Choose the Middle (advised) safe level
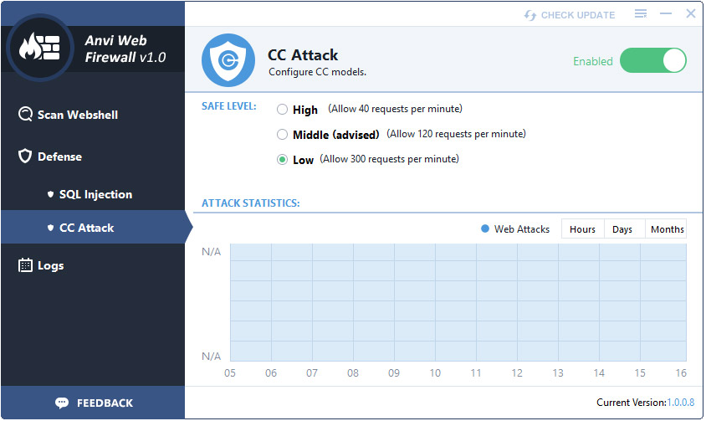 (x=282, y=134)
